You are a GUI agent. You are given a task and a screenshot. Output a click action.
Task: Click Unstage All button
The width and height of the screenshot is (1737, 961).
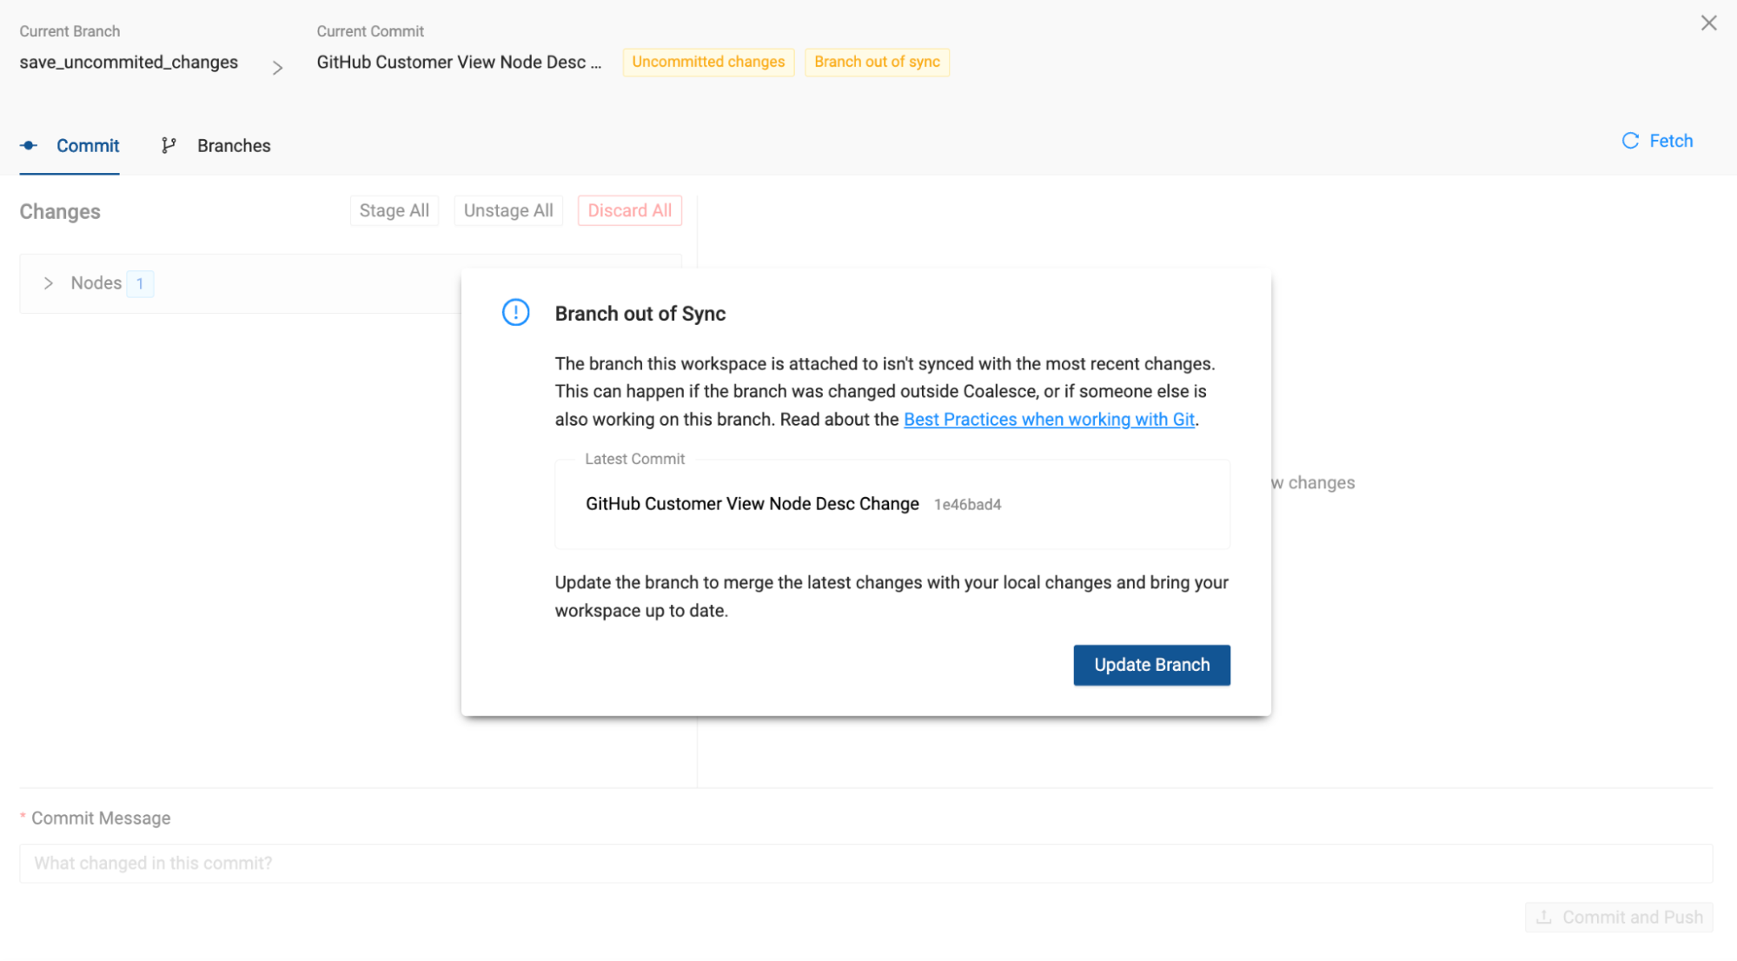[508, 210]
